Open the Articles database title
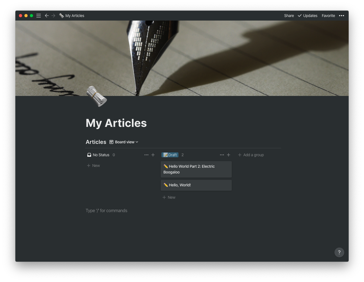 point(96,142)
